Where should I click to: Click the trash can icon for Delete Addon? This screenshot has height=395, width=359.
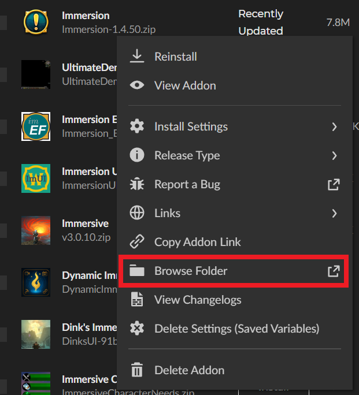point(137,370)
